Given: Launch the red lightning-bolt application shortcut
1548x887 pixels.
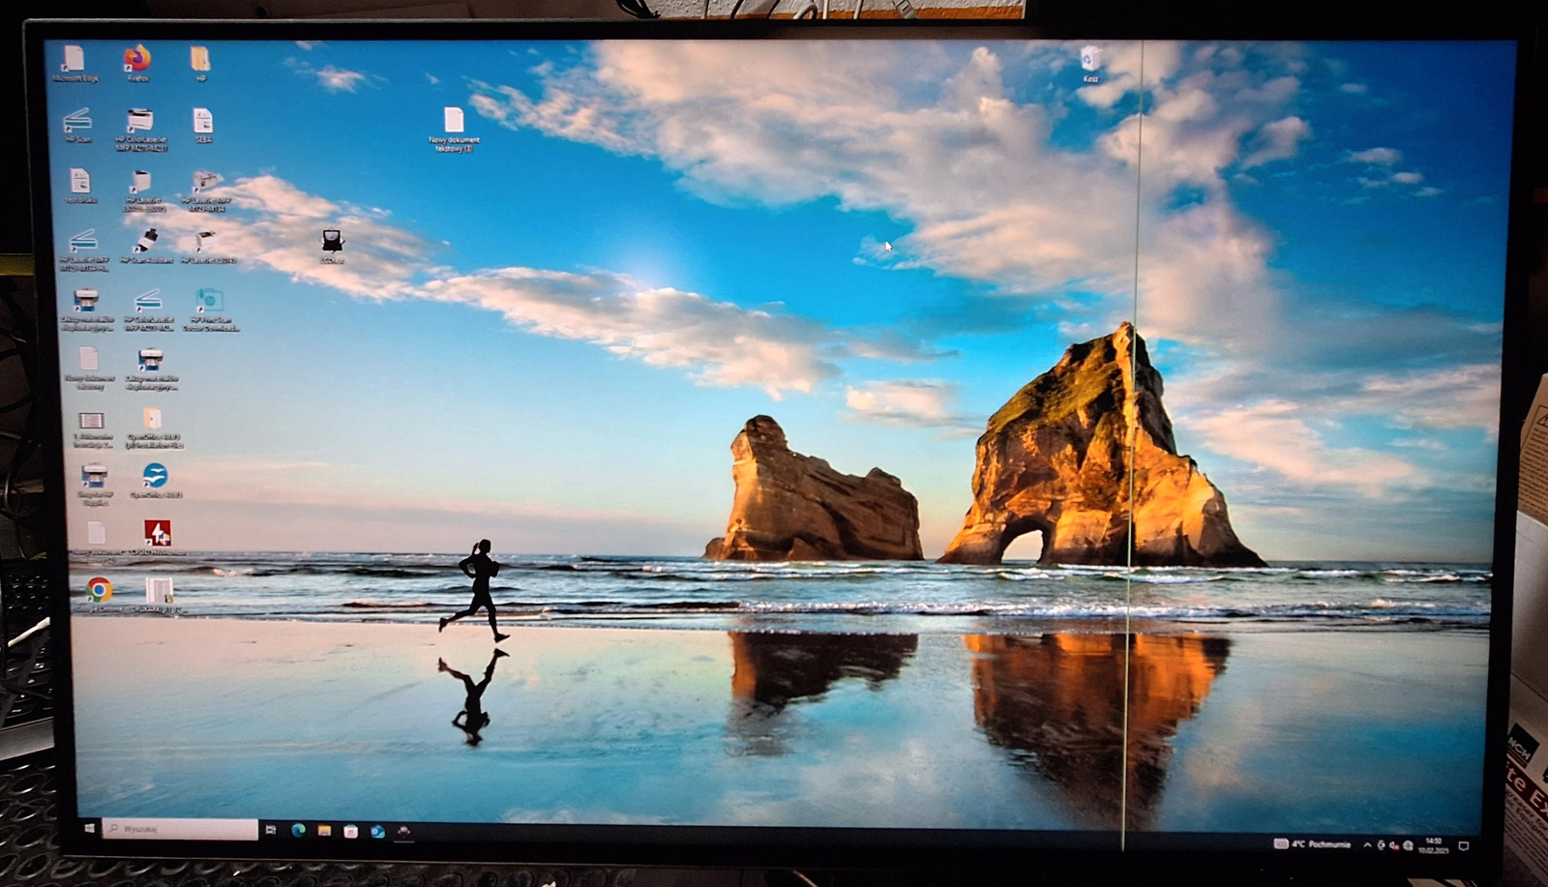Looking at the screenshot, I should 158,532.
